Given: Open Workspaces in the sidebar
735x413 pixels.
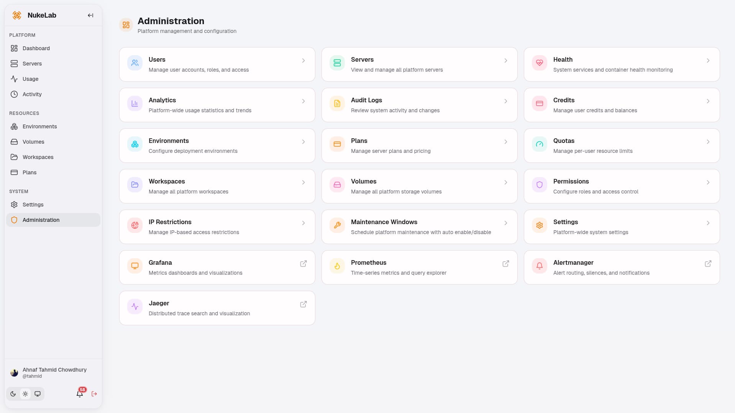Looking at the screenshot, I should click(53, 157).
